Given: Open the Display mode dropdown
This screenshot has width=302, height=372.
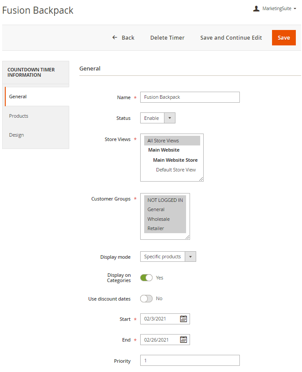Looking at the screenshot, I should [x=190, y=257].
